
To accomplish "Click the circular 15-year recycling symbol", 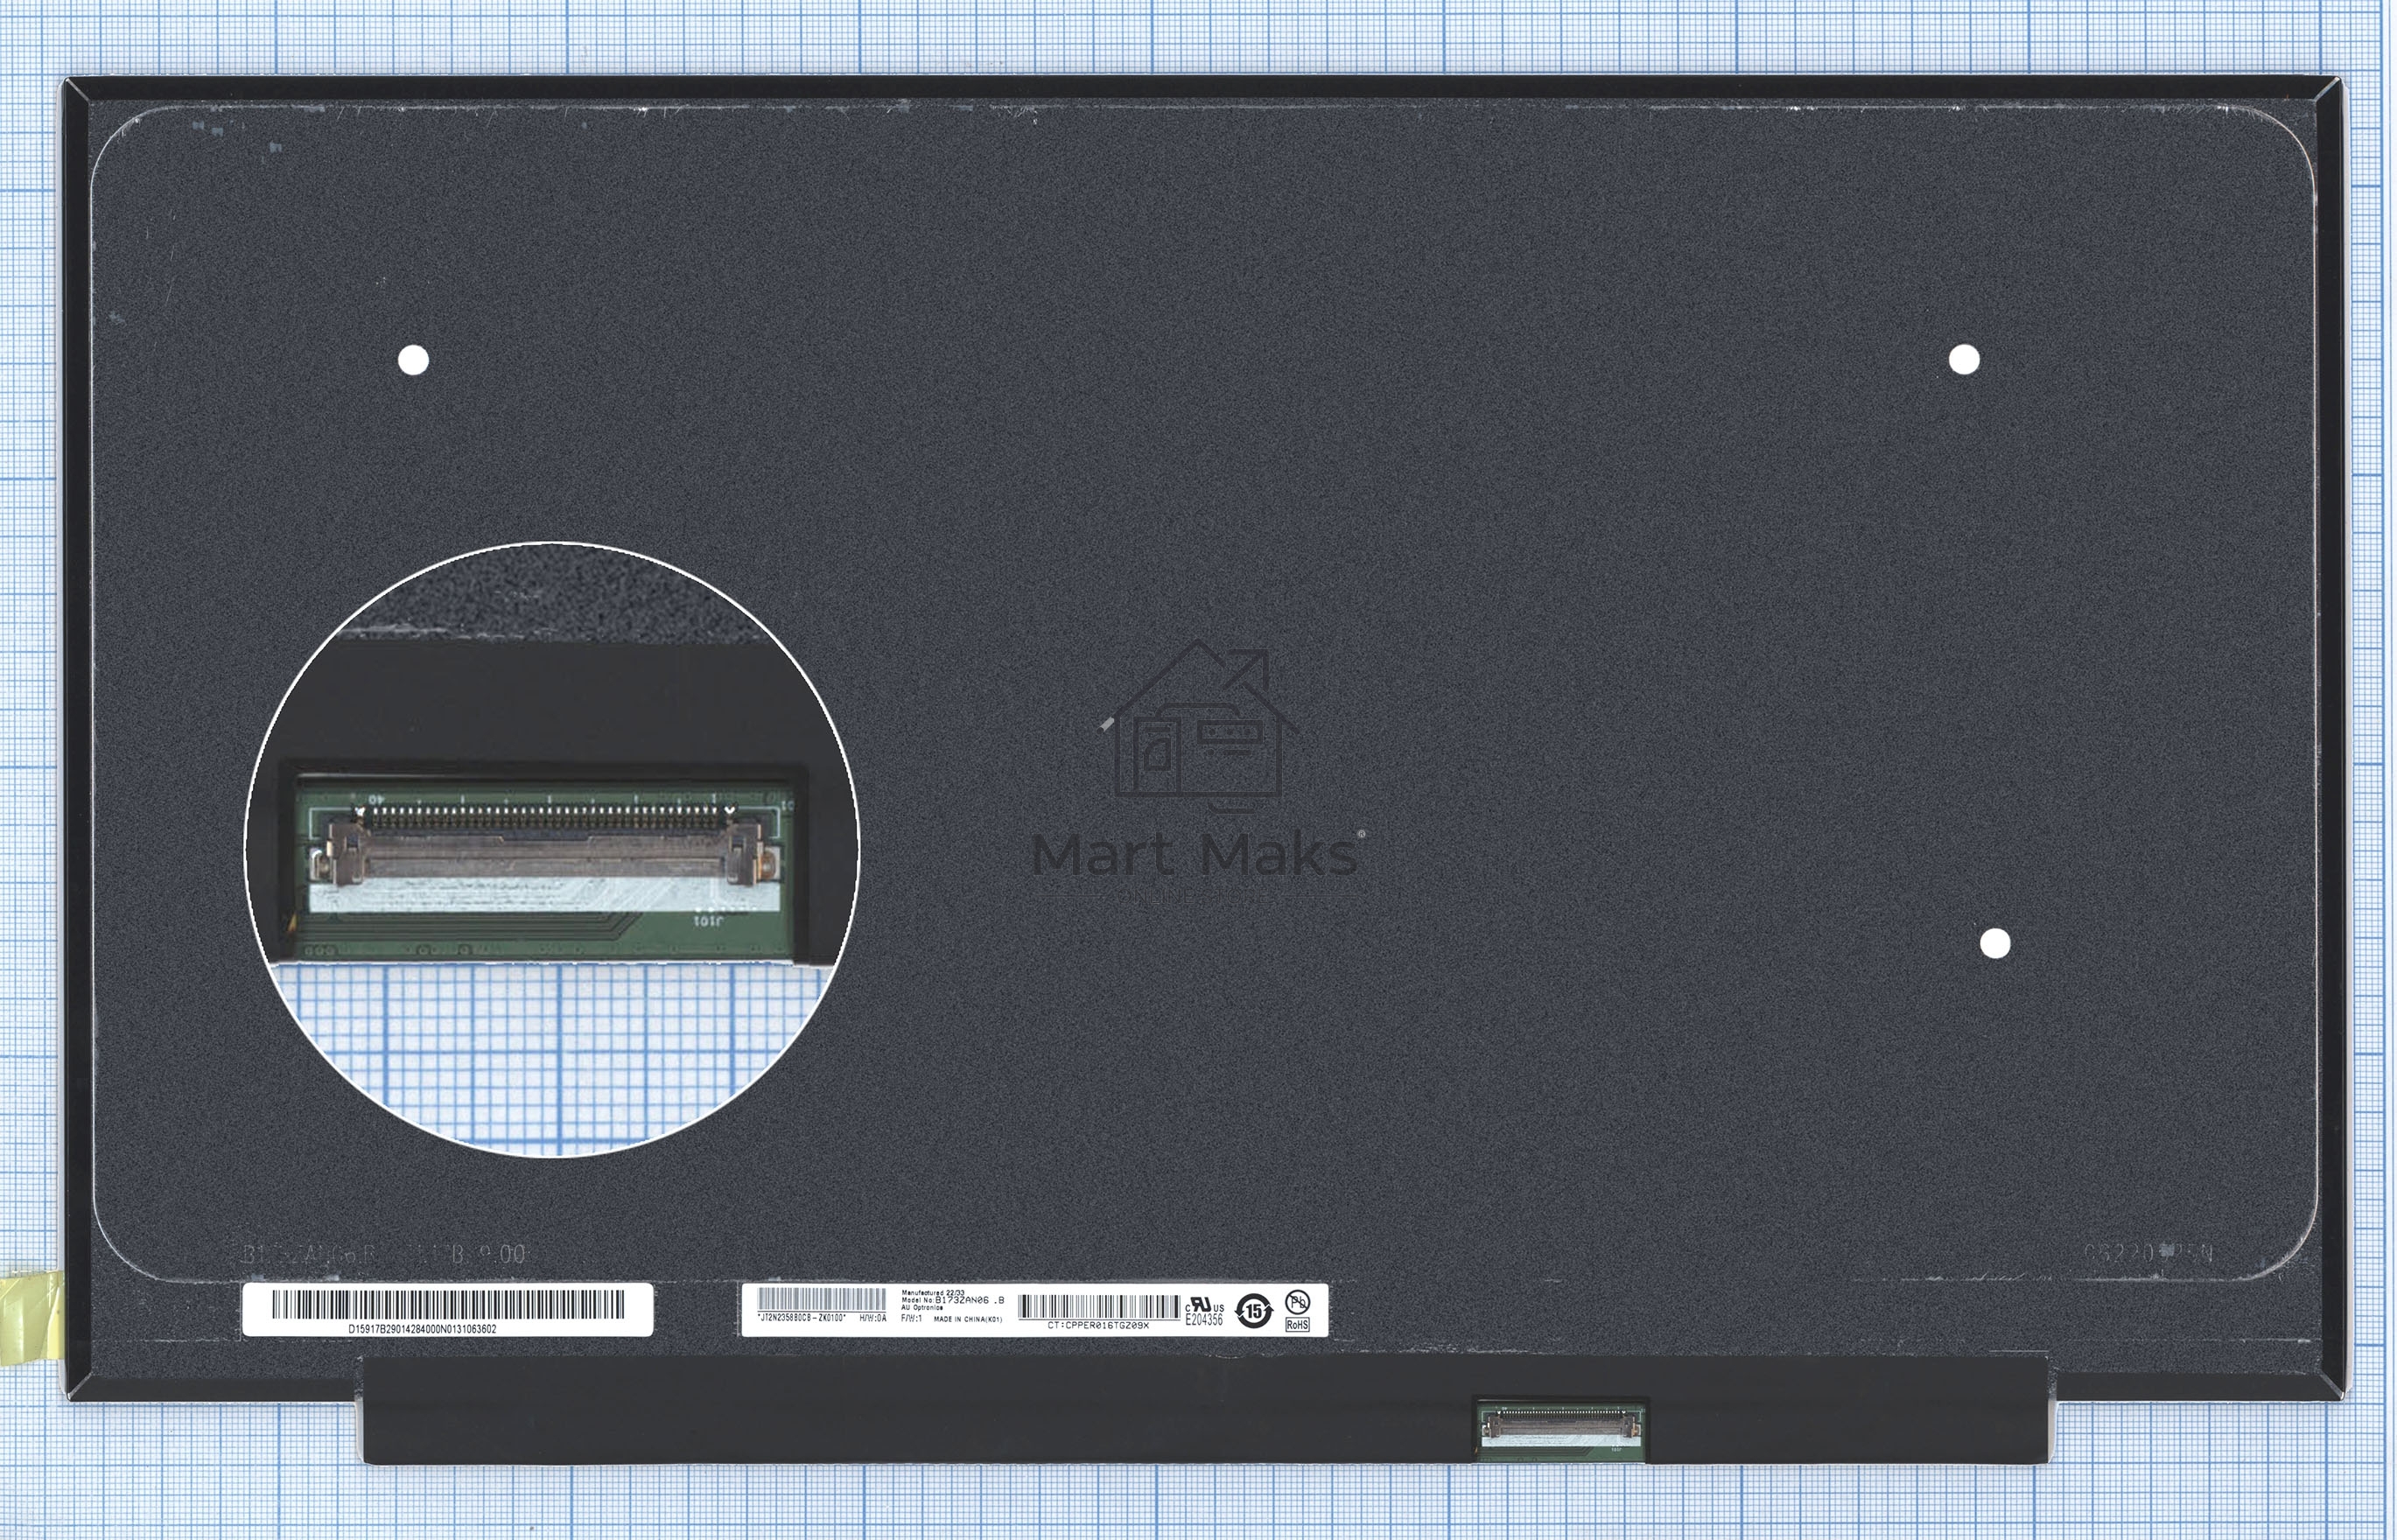I will pyautogui.click(x=1253, y=1310).
